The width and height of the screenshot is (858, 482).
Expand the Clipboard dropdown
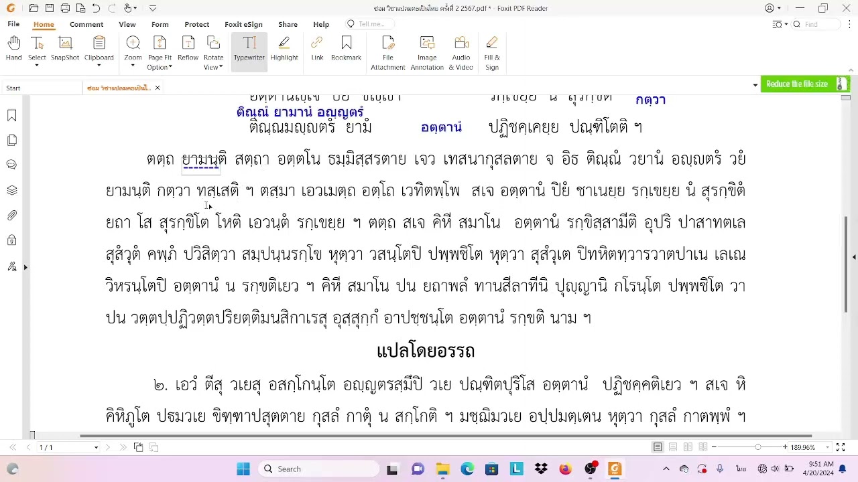[x=99, y=66]
